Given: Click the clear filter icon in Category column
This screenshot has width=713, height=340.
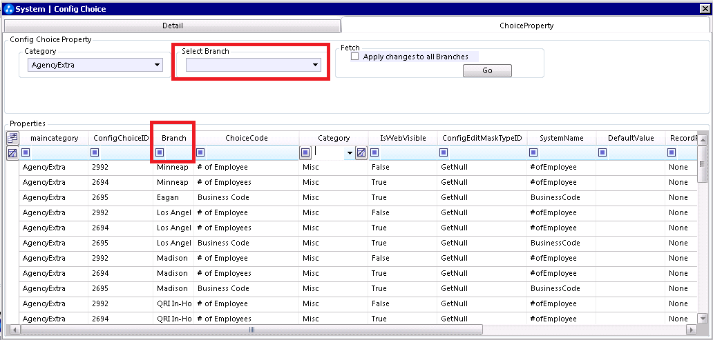Looking at the screenshot, I should click(x=361, y=153).
